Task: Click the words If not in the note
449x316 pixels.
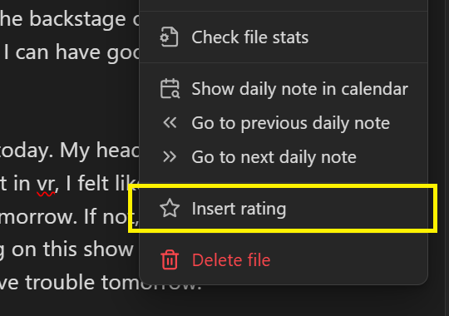Action: click(x=111, y=217)
